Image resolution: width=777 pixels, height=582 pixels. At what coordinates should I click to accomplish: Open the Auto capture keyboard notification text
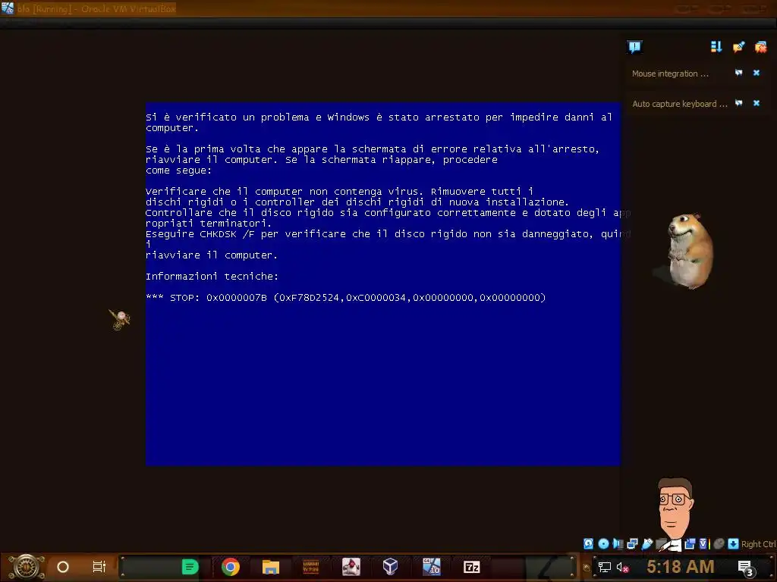(679, 104)
